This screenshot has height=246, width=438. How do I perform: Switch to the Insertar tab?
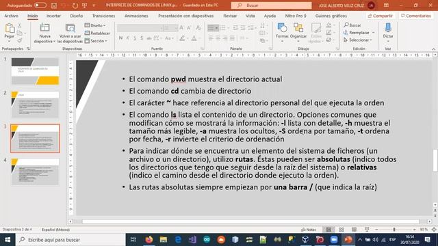(x=53, y=16)
